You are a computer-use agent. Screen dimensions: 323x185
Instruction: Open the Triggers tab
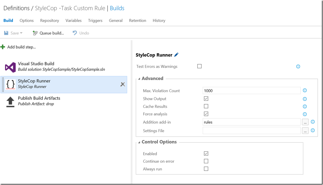(x=95, y=20)
